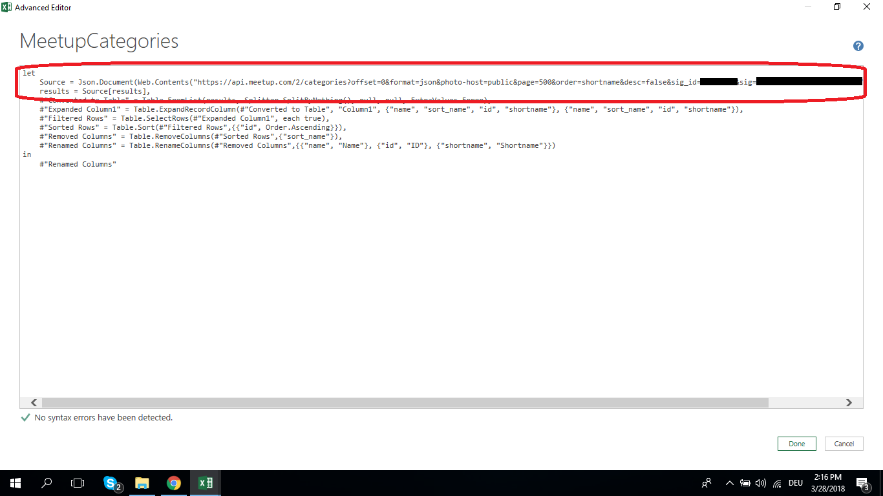Open Skype from the taskbar
883x496 pixels.
(x=111, y=483)
